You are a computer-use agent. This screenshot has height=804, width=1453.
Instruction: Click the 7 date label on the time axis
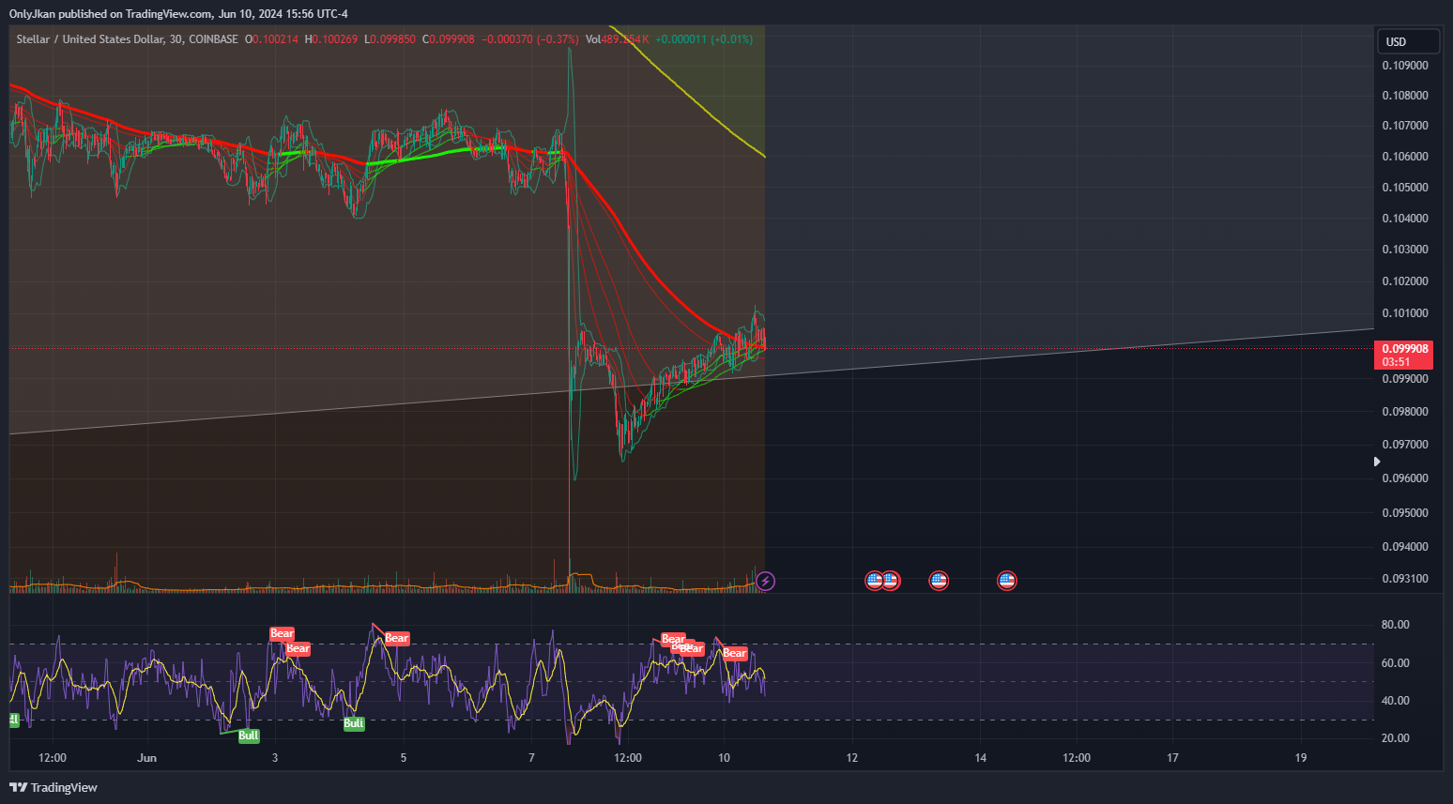coord(531,758)
